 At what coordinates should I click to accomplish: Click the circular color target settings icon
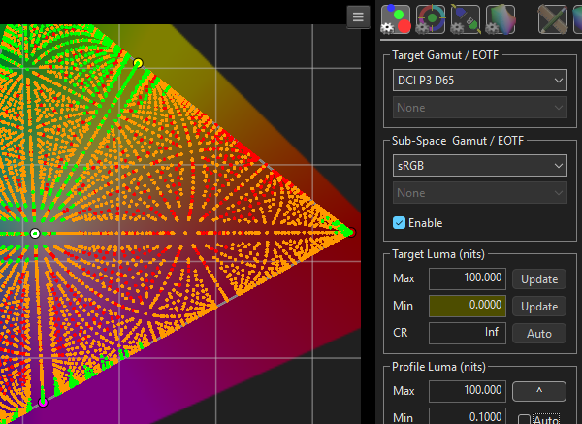[x=431, y=18]
